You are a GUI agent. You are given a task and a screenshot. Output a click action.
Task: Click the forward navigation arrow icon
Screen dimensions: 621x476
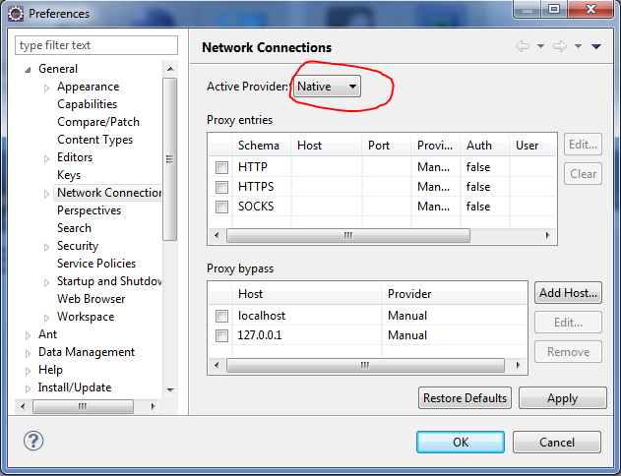[559, 46]
